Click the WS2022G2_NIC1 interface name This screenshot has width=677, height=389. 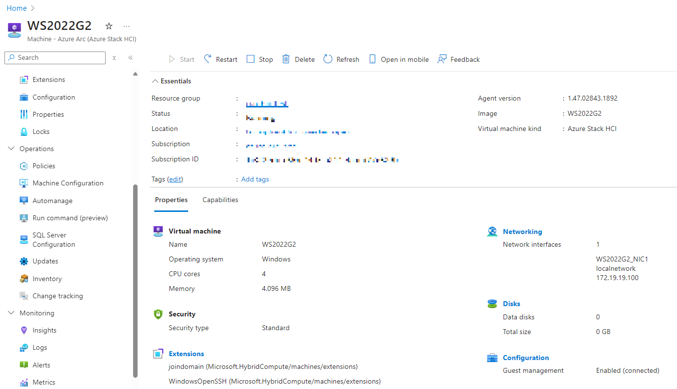click(622, 259)
